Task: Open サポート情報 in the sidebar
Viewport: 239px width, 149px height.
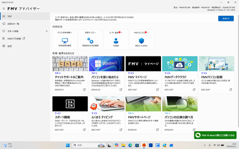Action: pos(25,31)
